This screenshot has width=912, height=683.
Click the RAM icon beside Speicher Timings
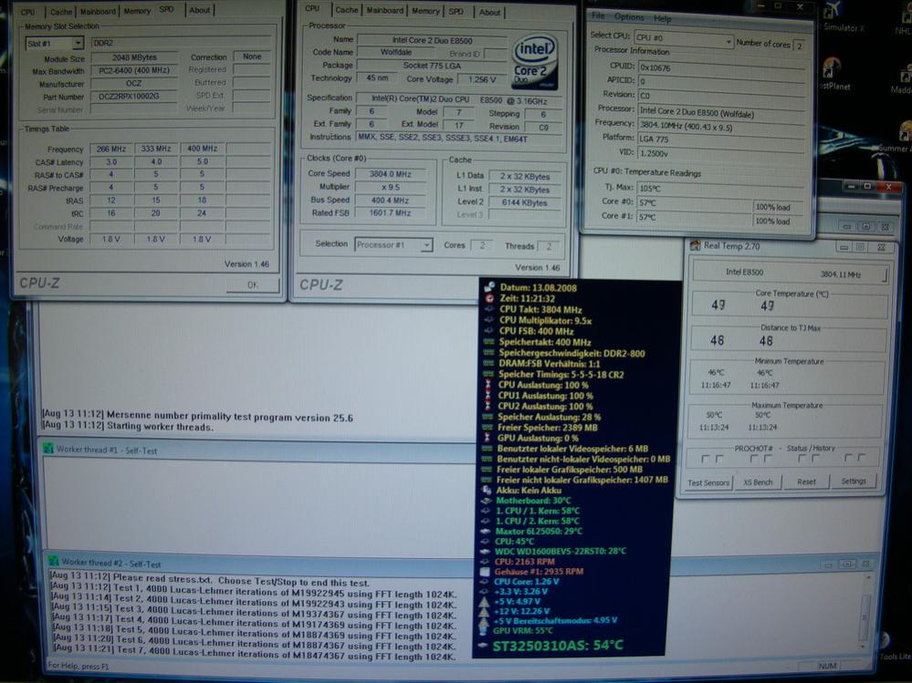[488, 374]
